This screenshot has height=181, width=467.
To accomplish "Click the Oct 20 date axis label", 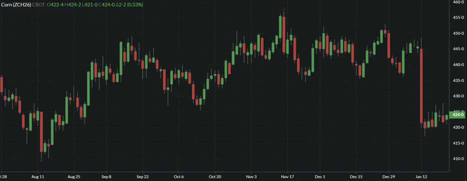I will click(214, 177).
